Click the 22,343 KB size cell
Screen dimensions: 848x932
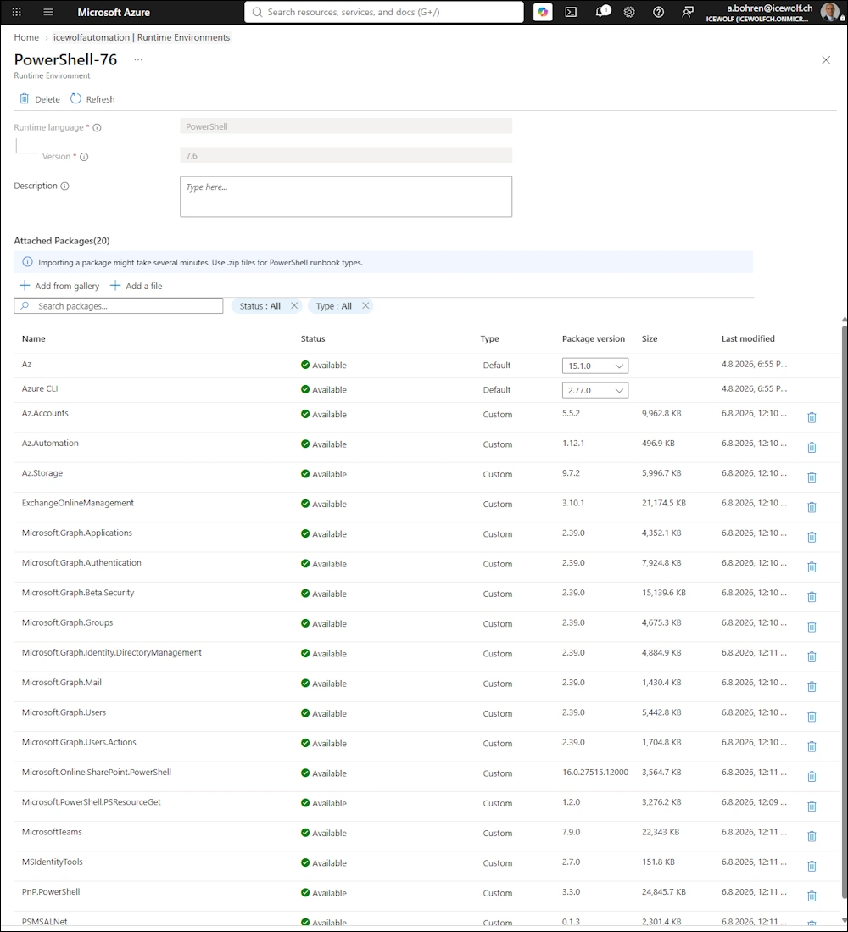click(x=661, y=832)
